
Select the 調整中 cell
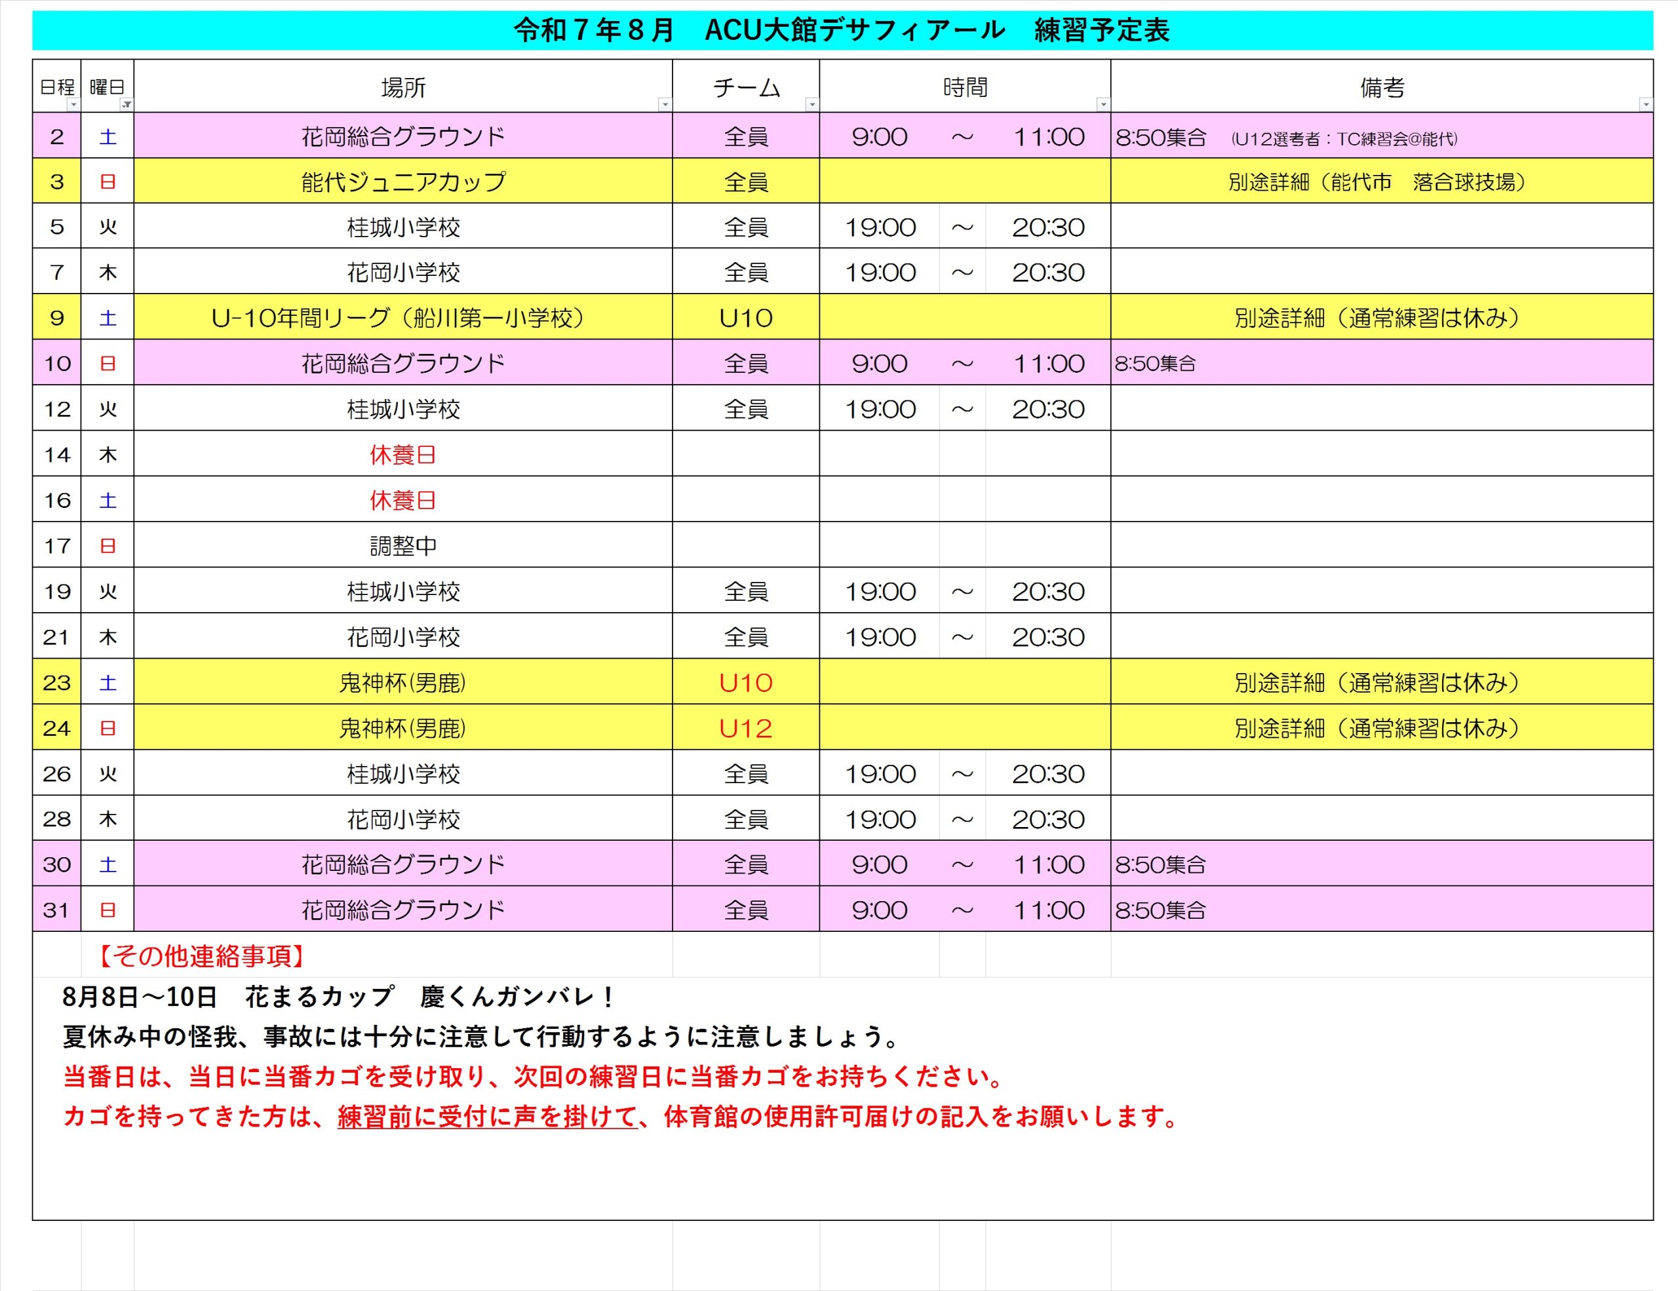(403, 545)
